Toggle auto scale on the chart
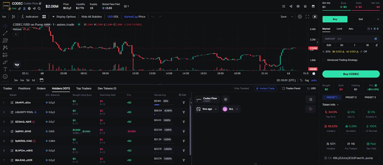Image resolution: width=383 pixels, height=165 pixels. (x=314, y=80)
